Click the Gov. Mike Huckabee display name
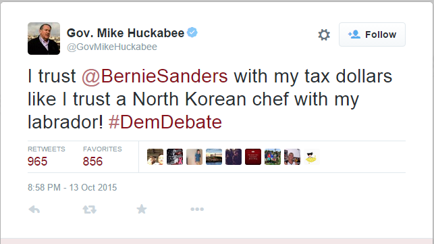This screenshot has height=244, width=434. pyautogui.click(x=126, y=33)
